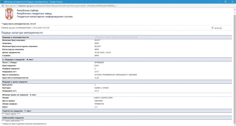Click the Подаци катастра непокретности page title

(22, 32)
